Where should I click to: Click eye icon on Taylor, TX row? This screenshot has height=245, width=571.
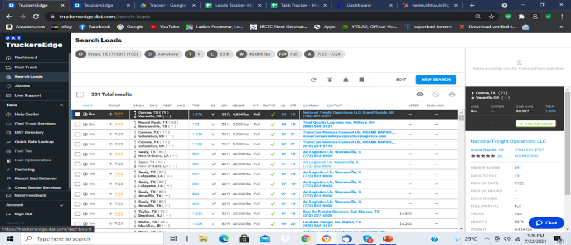[x=85, y=213]
